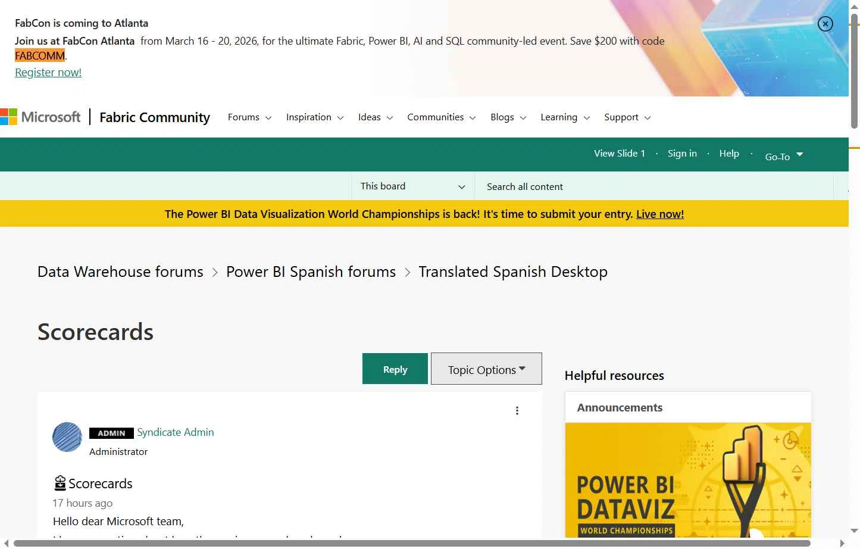Click the "Administrator" rank text
Viewport: 860px width, 549px height.
coord(118,452)
